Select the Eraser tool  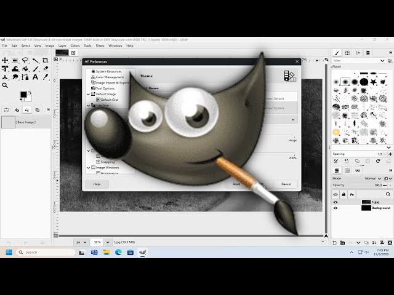coord(45,69)
